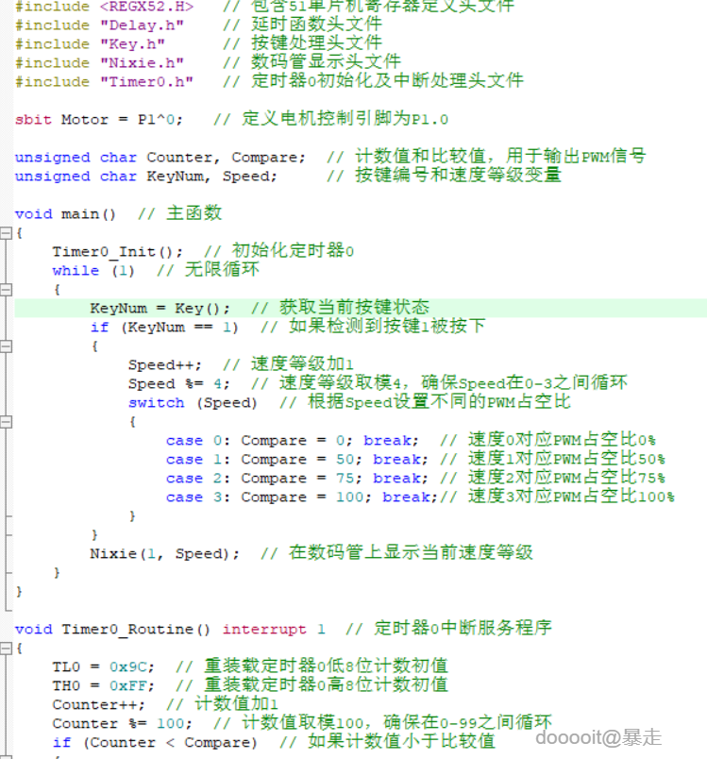
Task: Click the Timer0_Init(); call
Action: (118, 252)
